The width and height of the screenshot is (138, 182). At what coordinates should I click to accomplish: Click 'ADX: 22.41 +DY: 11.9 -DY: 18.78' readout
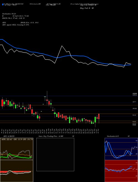click(x=17, y=140)
